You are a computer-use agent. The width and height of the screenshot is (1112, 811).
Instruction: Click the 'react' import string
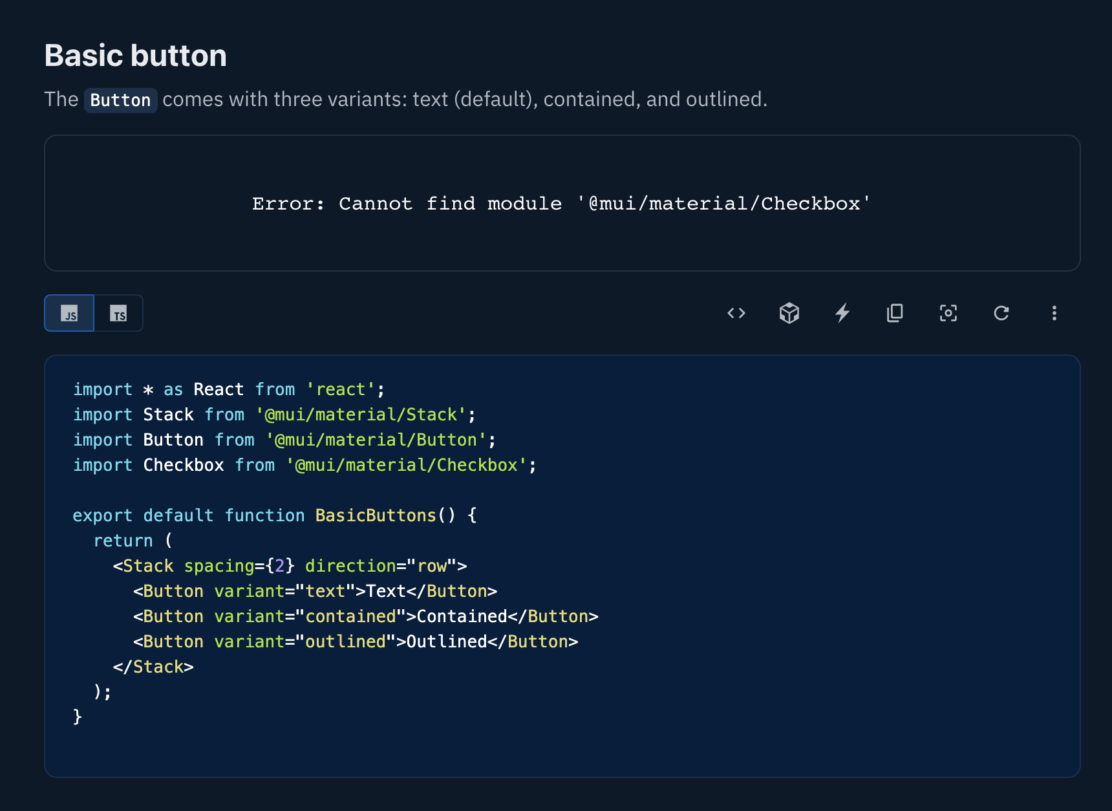coord(340,389)
